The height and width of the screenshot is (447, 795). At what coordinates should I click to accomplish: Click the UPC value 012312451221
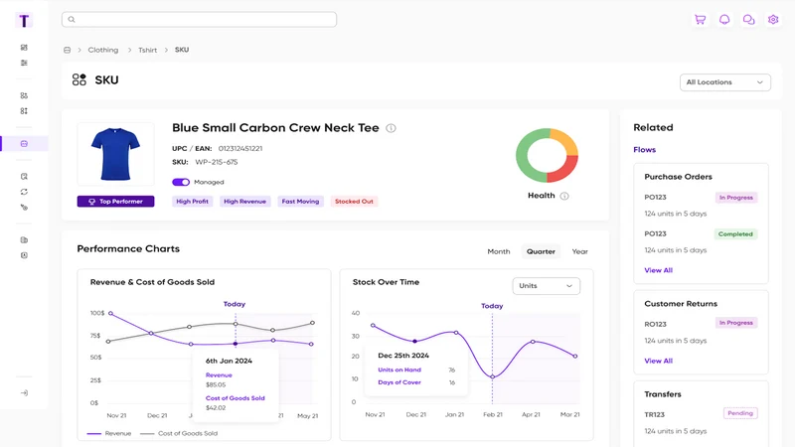tap(240, 148)
